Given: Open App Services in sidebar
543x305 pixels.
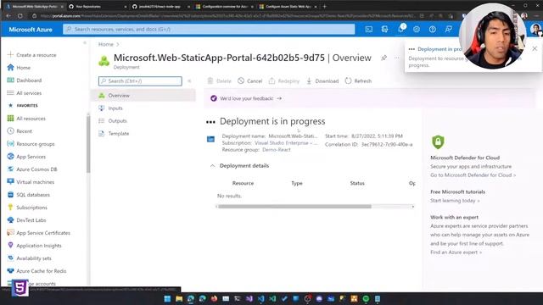Looking at the screenshot, I should (26, 157).
